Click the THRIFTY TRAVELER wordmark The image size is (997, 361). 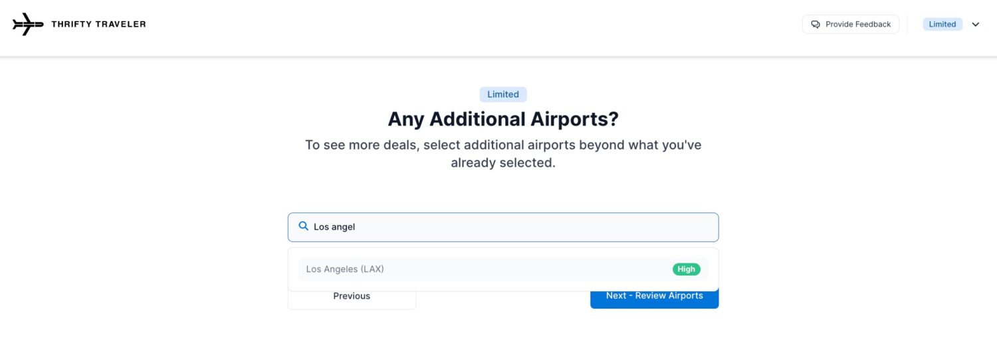(x=98, y=25)
